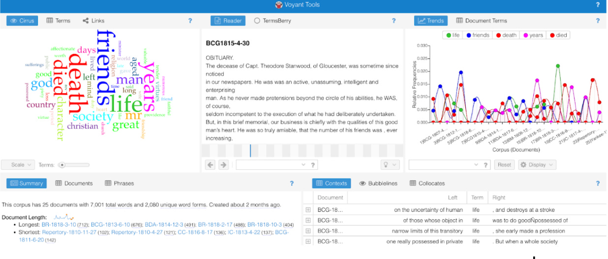Switch to the Terms tab
Image resolution: width=608 pixels, height=259 pixels.
click(59, 21)
